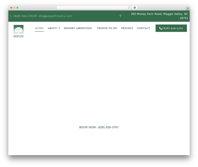The width and height of the screenshot is (198, 167).
Task: Click the map pin icon beside the address
Action: click(120, 16)
